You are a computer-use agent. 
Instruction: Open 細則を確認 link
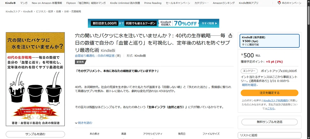250,85
